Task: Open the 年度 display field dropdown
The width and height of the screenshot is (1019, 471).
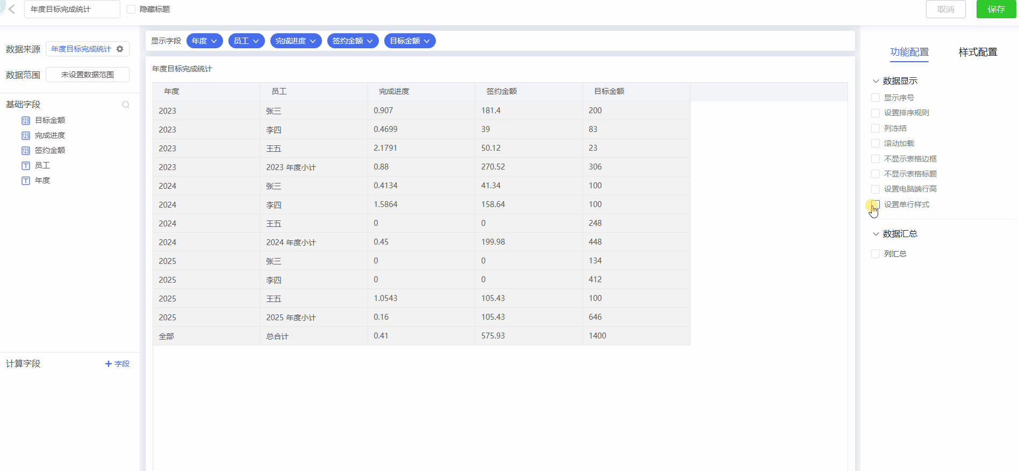Action: click(x=204, y=41)
